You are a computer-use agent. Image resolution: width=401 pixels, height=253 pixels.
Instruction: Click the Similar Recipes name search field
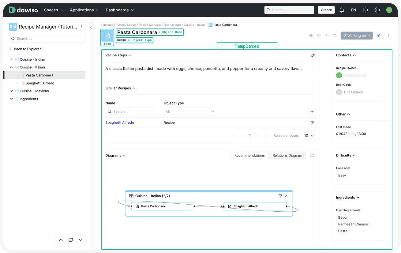pos(130,112)
